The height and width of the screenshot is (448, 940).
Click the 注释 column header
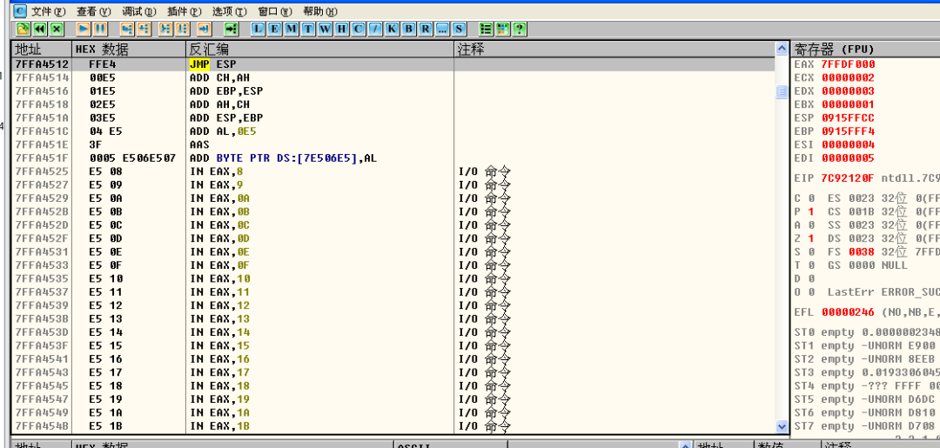pyautogui.click(x=614, y=49)
